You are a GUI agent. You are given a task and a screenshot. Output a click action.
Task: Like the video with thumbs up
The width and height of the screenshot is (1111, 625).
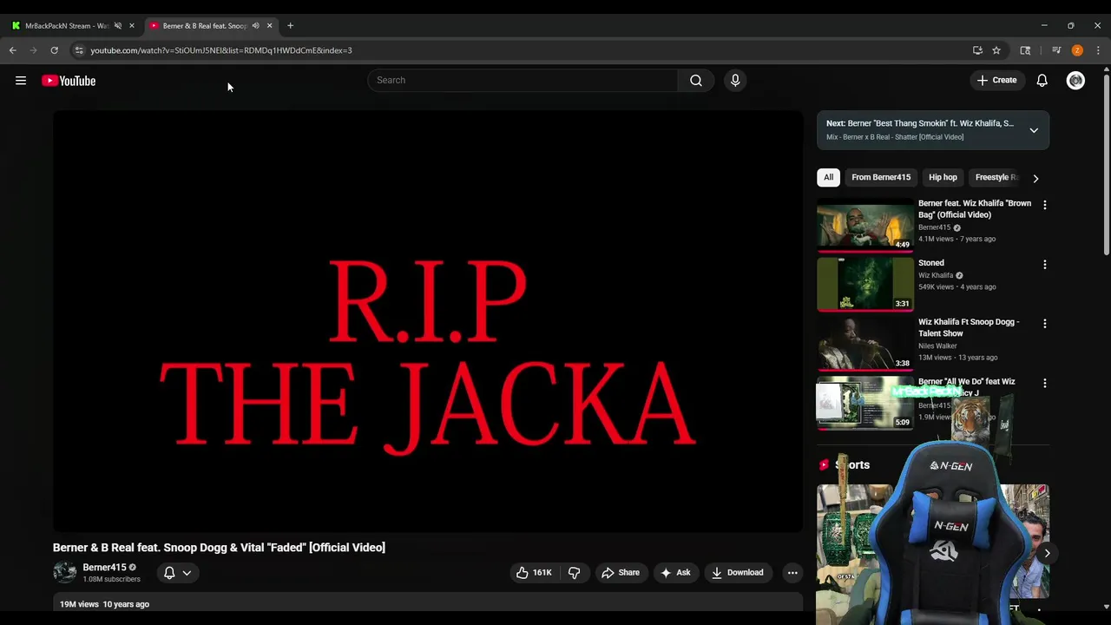coord(534,573)
